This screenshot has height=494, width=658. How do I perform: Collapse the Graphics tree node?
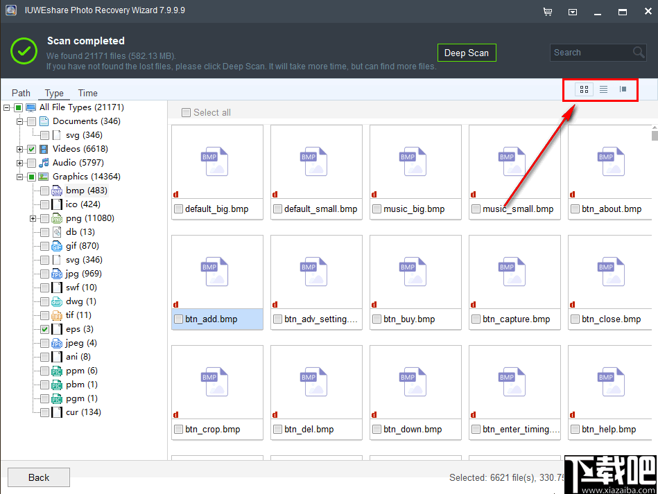tap(21, 176)
